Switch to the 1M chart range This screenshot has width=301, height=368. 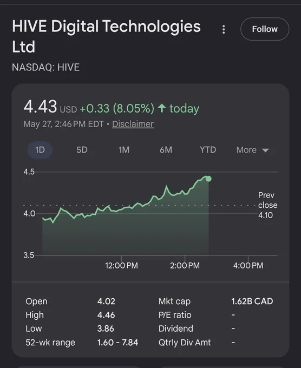point(124,150)
